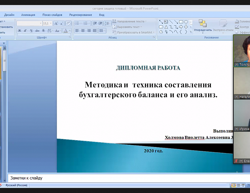Image resolution: width=250 pixels, height=193 pixels.
Task: Open bullets list dropdown
Action: [81, 23]
